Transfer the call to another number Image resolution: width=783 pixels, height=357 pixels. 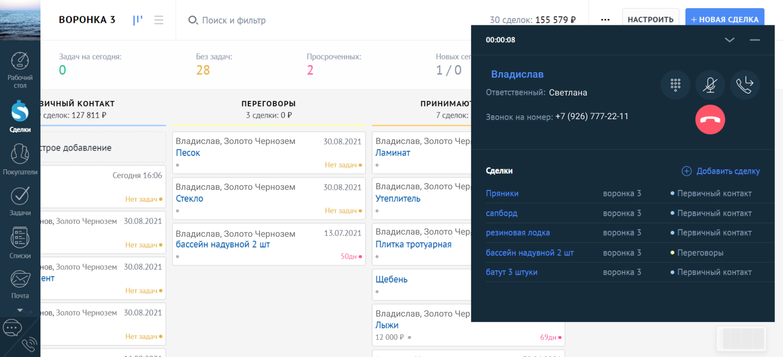coord(745,85)
